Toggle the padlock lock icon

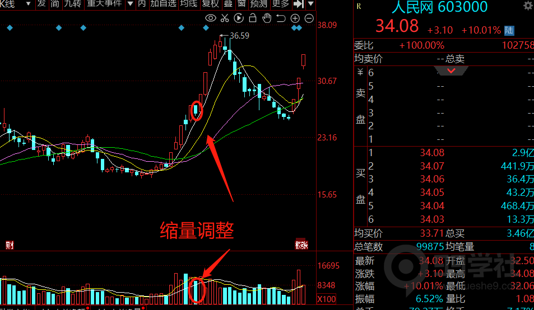[x=253, y=18]
